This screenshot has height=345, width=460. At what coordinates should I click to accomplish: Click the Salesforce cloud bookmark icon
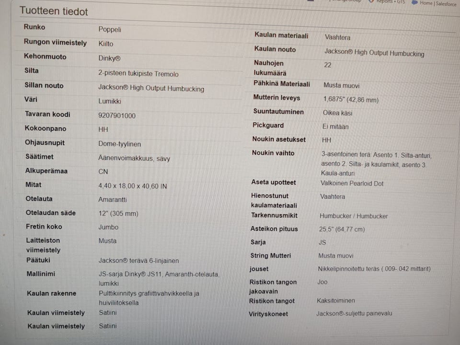click(414, 3)
